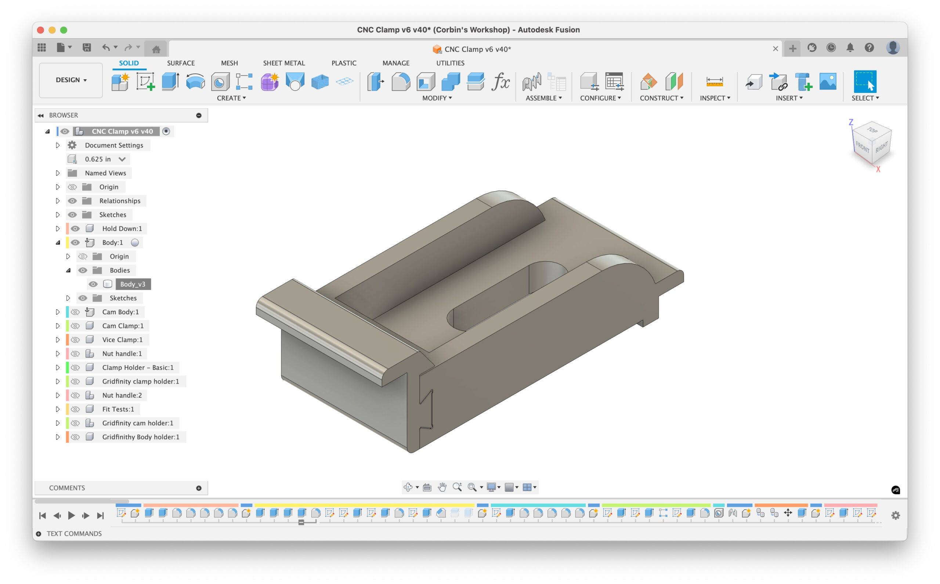Image resolution: width=940 pixels, height=584 pixels.
Task: Select the Revolve tool icon
Action: pyautogui.click(x=195, y=81)
